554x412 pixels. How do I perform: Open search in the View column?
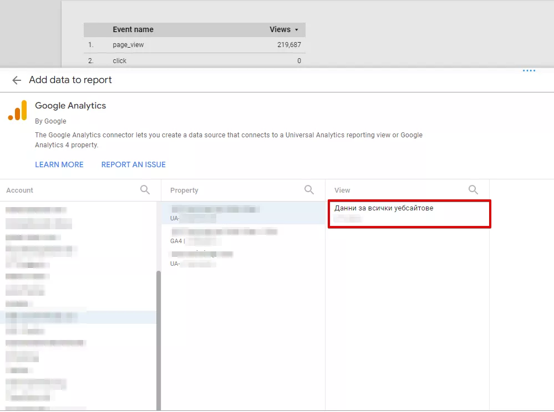pyautogui.click(x=473, y=190)
